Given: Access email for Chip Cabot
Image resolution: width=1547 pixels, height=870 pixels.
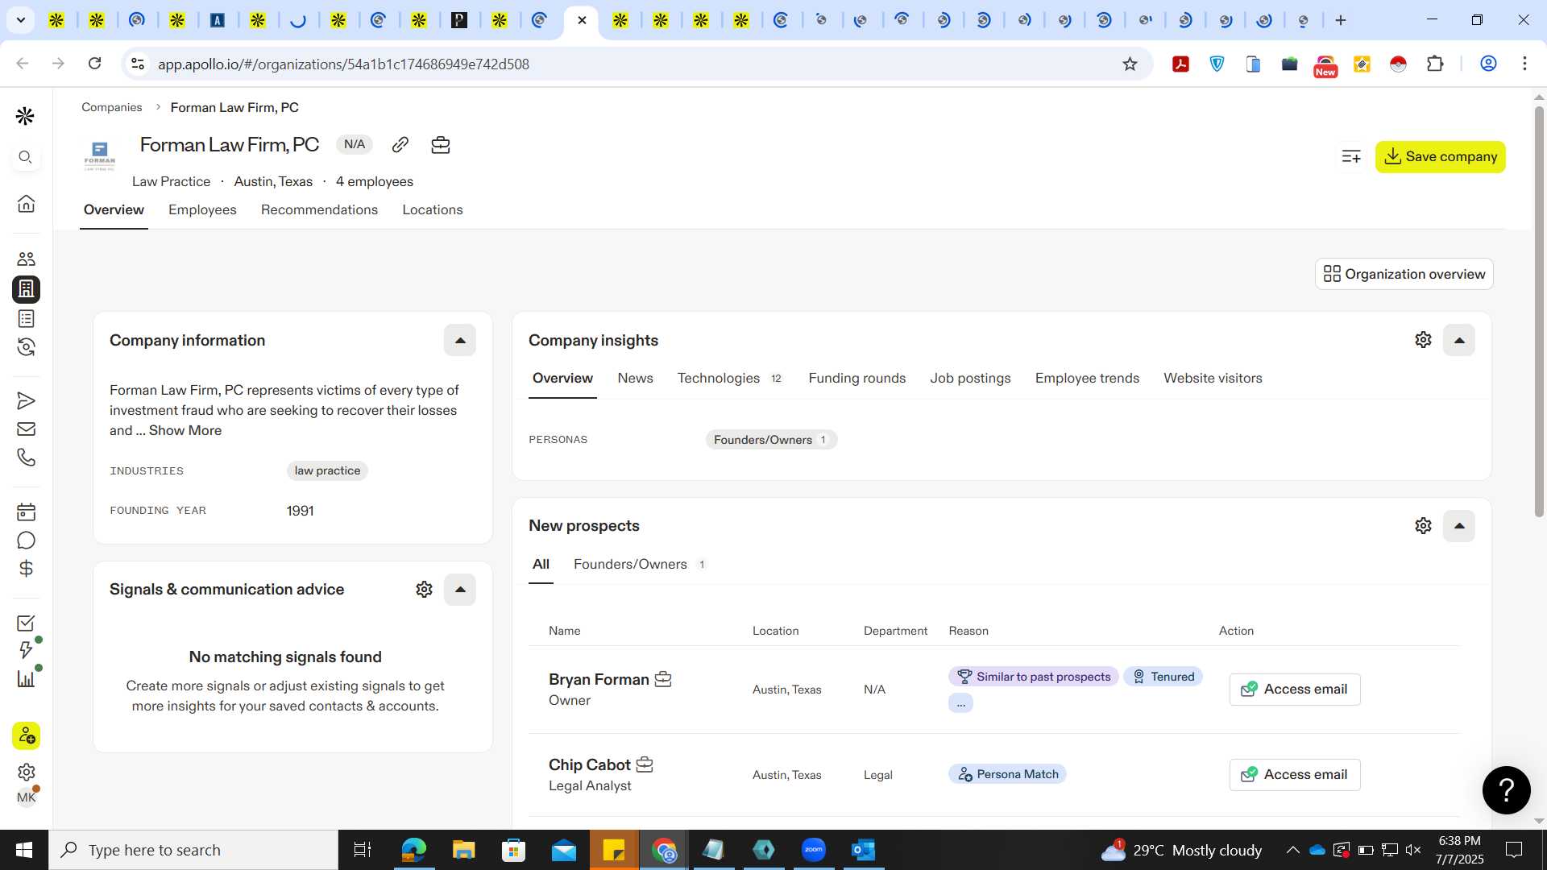Looking at the screenshot, I should 1294,774.
